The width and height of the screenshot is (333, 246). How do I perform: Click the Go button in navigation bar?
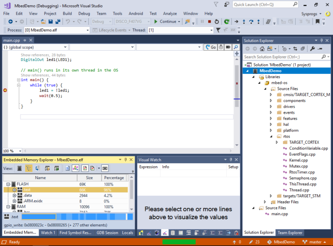pos(211,47)
